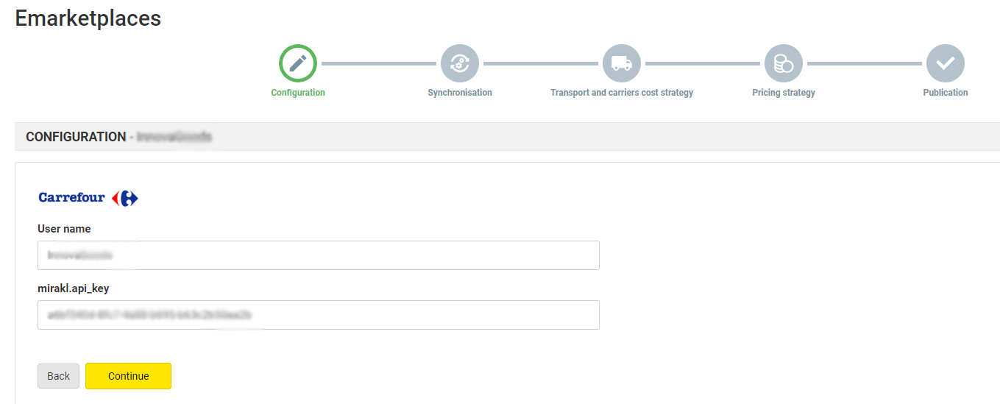Image resolution: width=1000 pixels, height=404 pixels.
Task: Click the Carrefour wordmark text
Action: pos(71,198)
